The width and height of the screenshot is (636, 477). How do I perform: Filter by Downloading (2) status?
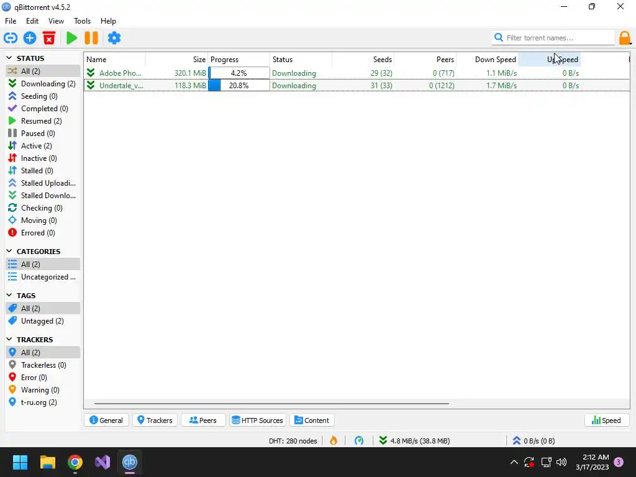(43, 84)
